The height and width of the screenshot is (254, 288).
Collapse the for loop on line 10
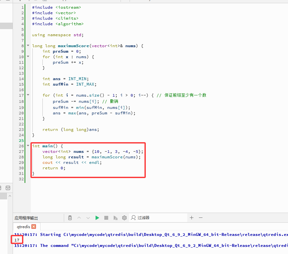[28, 56]
